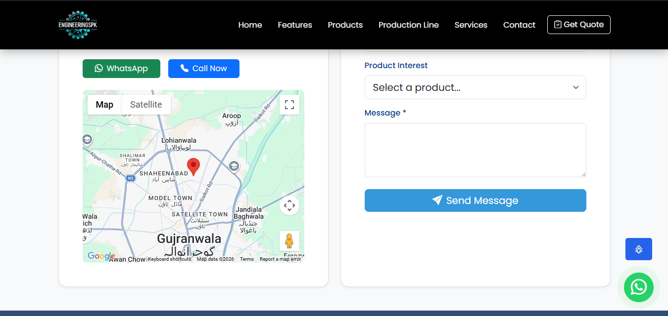Open the Product Interest dropdown
668x316 pixels.
click(475, 87)
